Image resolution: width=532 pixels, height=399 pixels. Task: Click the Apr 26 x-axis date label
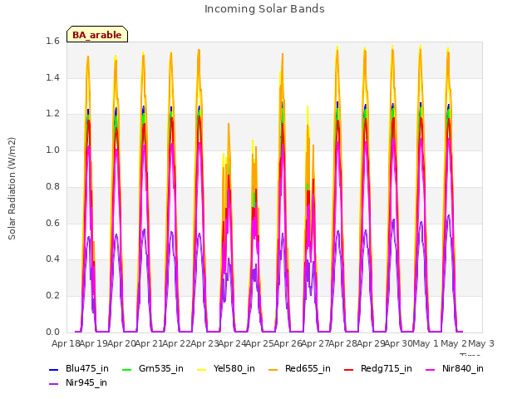click(x=288, y=343)
